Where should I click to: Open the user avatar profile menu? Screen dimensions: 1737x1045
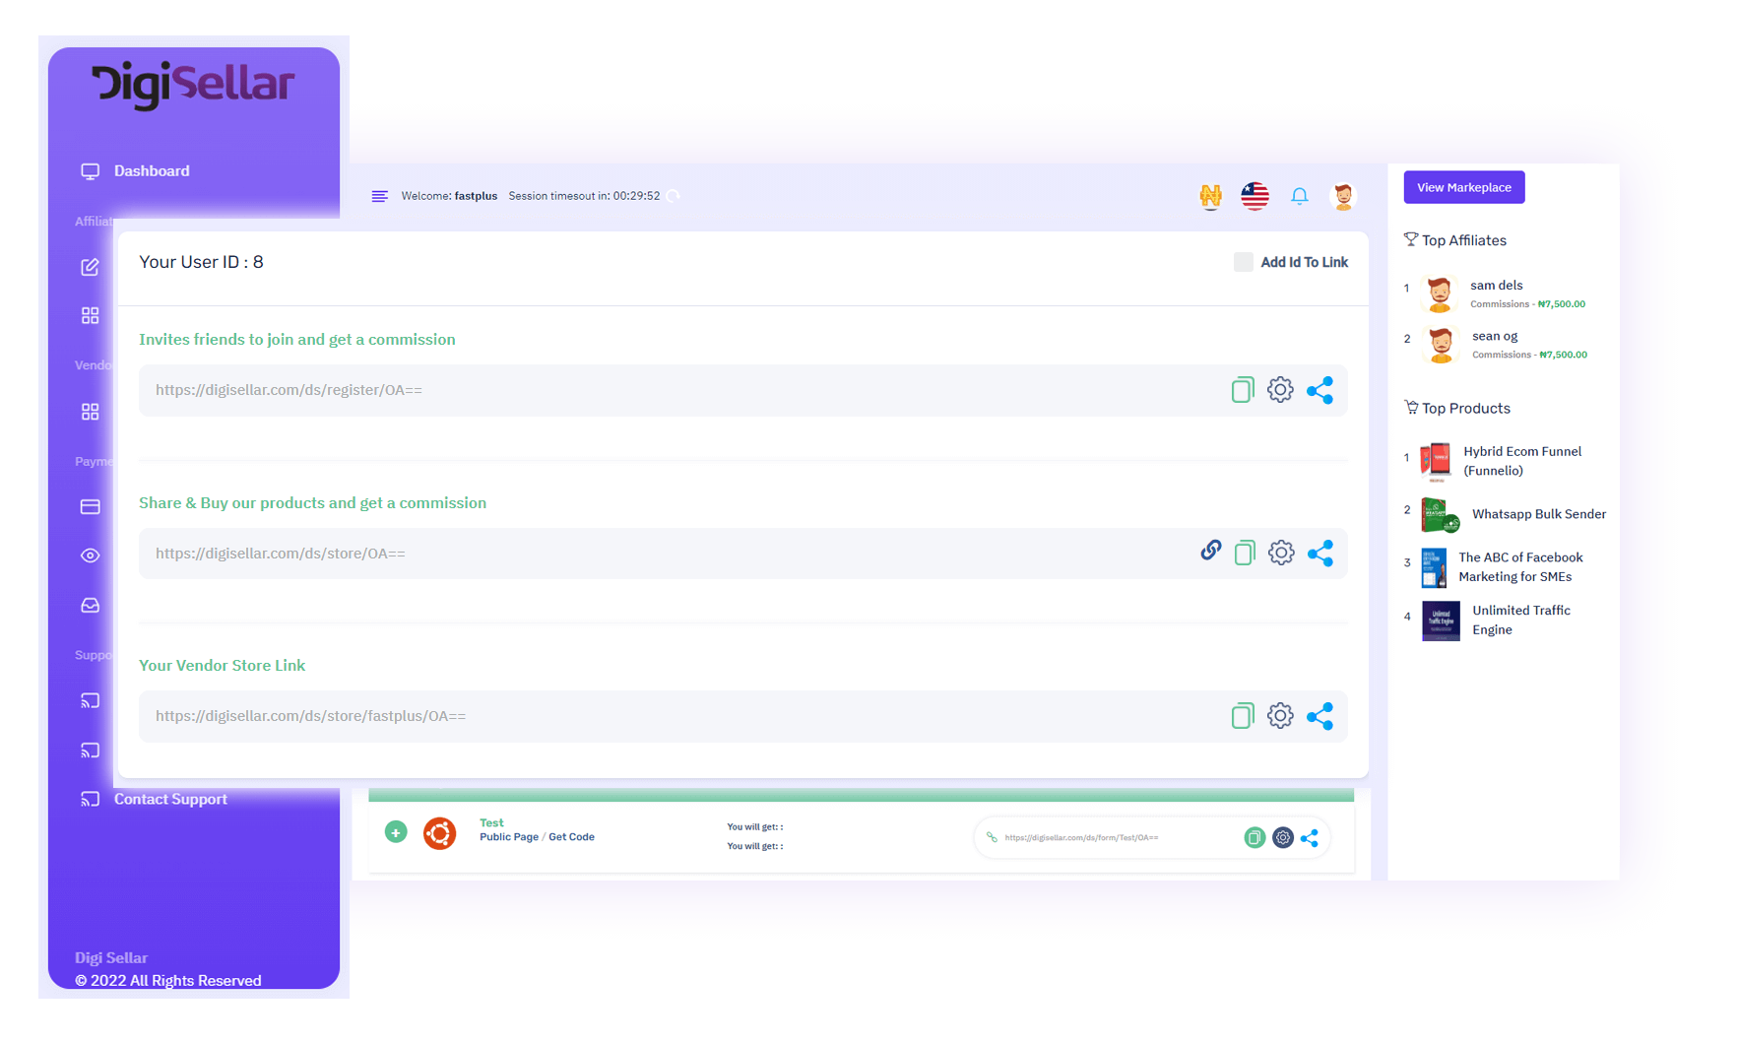1343,196
